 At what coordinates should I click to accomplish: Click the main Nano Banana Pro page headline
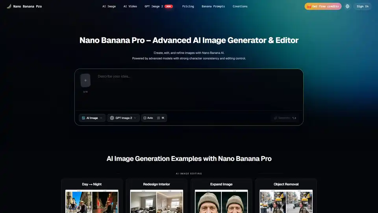pyautogui.click(x=189, y=40)
